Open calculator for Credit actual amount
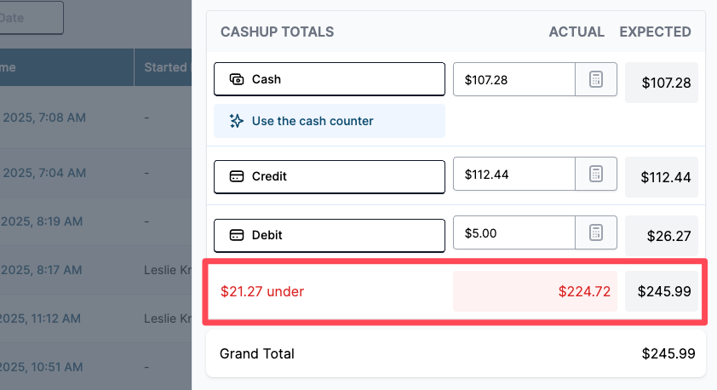The image size is (717, 390). click(596, 175)
